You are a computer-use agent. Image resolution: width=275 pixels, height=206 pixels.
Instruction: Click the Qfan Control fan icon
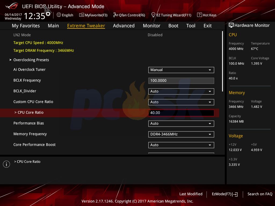click(115, 15)
